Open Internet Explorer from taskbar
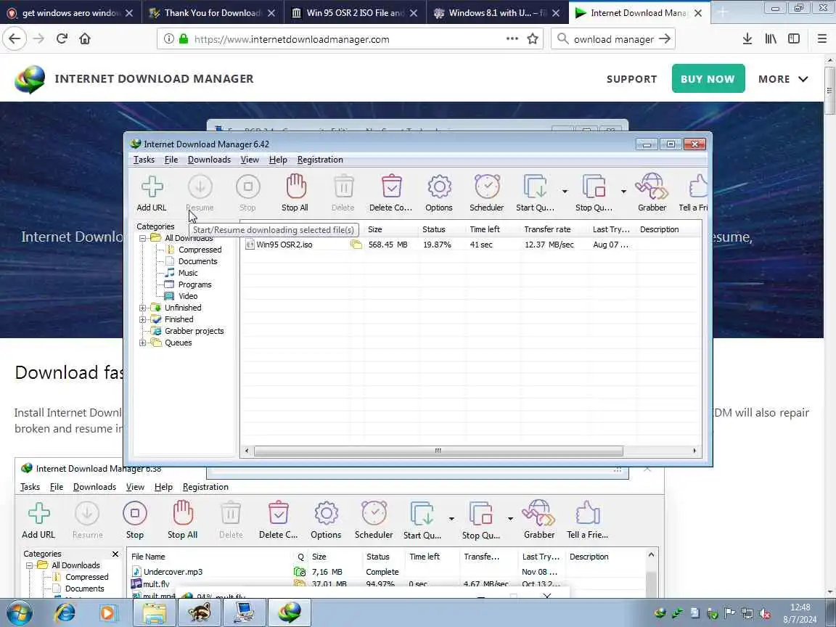This screenshot has width=836, height=627. point(65,612)
